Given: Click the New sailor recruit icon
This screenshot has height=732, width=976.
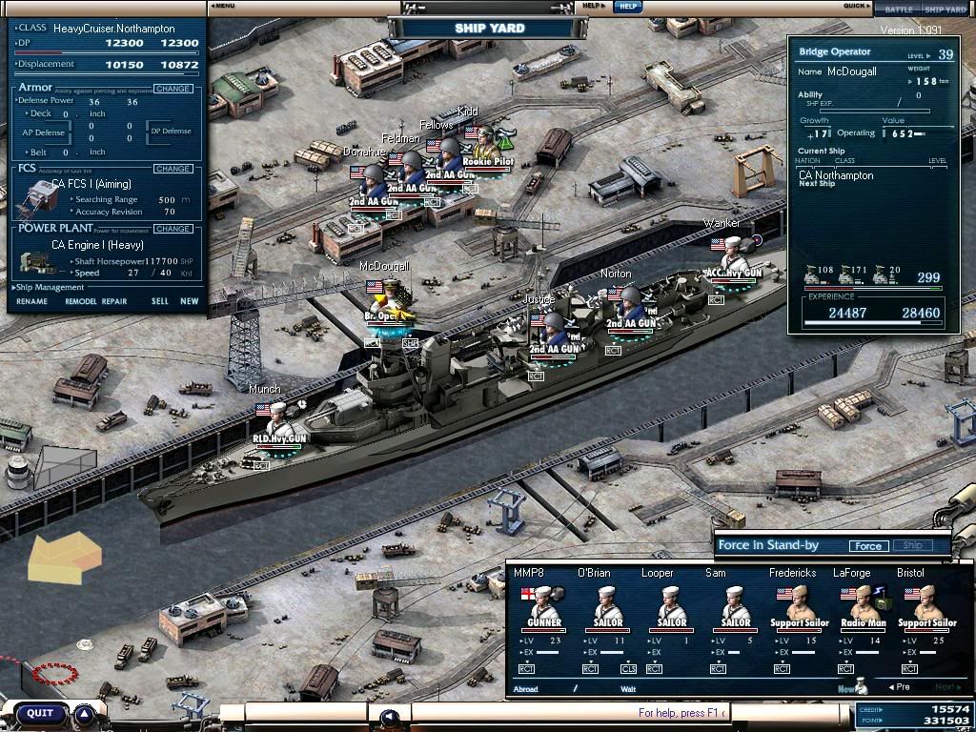Looking at the screenshot, I should [x=862, y=685].
